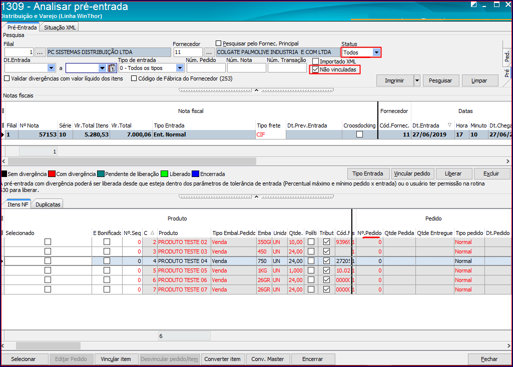Focus the Núm. Transação input field
This screenshot has width=513, height=367.
287,68
